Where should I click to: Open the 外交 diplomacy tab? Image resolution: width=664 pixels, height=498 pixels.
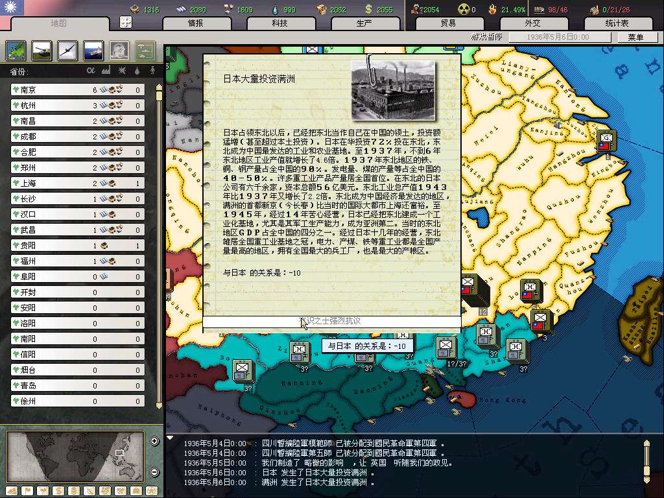(532, 23)
